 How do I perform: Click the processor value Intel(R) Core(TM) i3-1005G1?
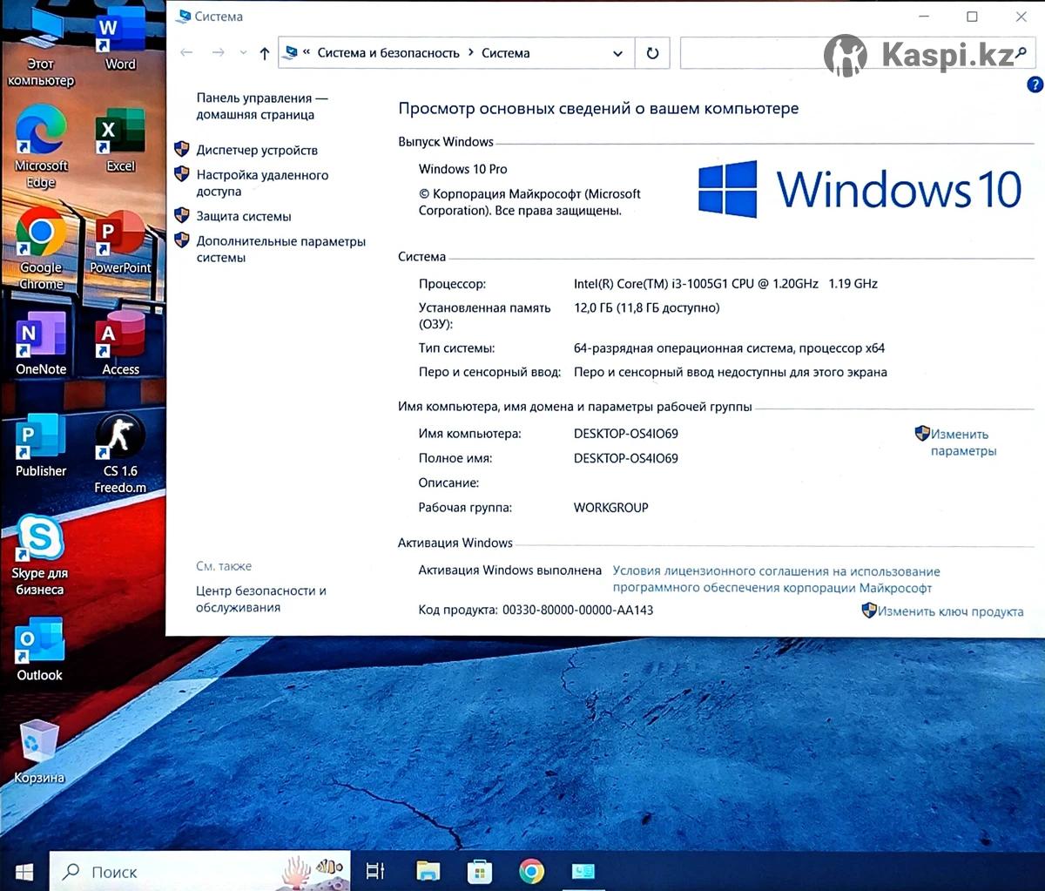pos(725,284)
